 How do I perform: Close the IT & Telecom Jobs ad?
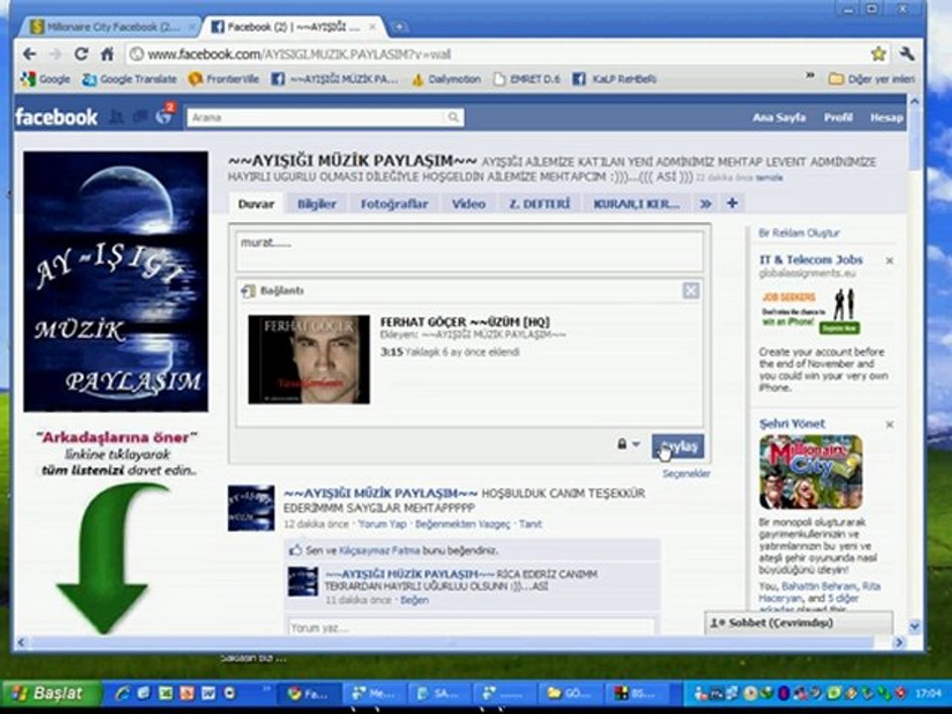click(x=890, y=261)
